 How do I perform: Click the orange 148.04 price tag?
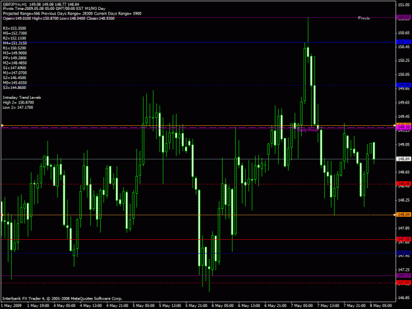click(403, 215)
